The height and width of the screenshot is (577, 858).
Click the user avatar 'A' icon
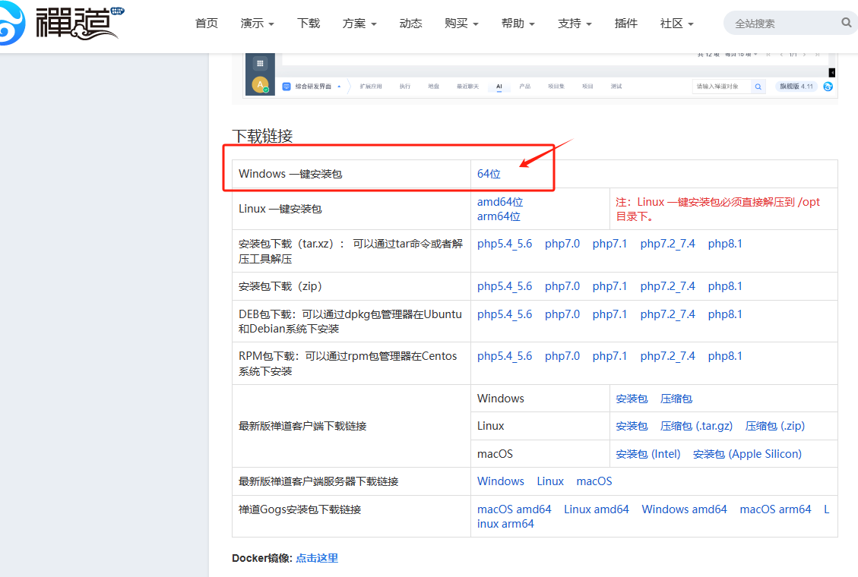click(260, 85)
